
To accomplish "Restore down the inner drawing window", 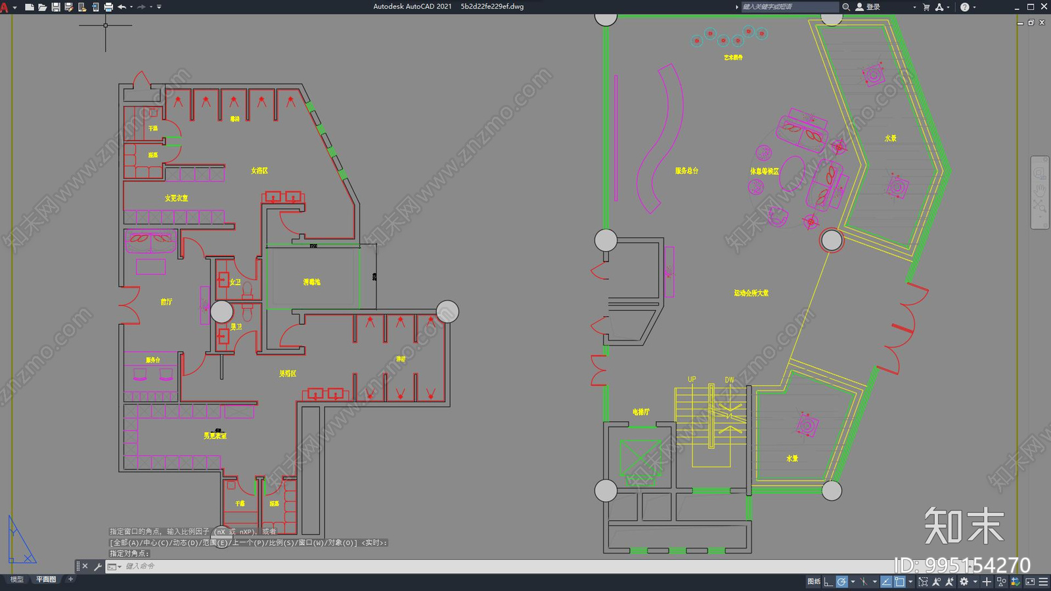I will click(x=1031, y=22).
